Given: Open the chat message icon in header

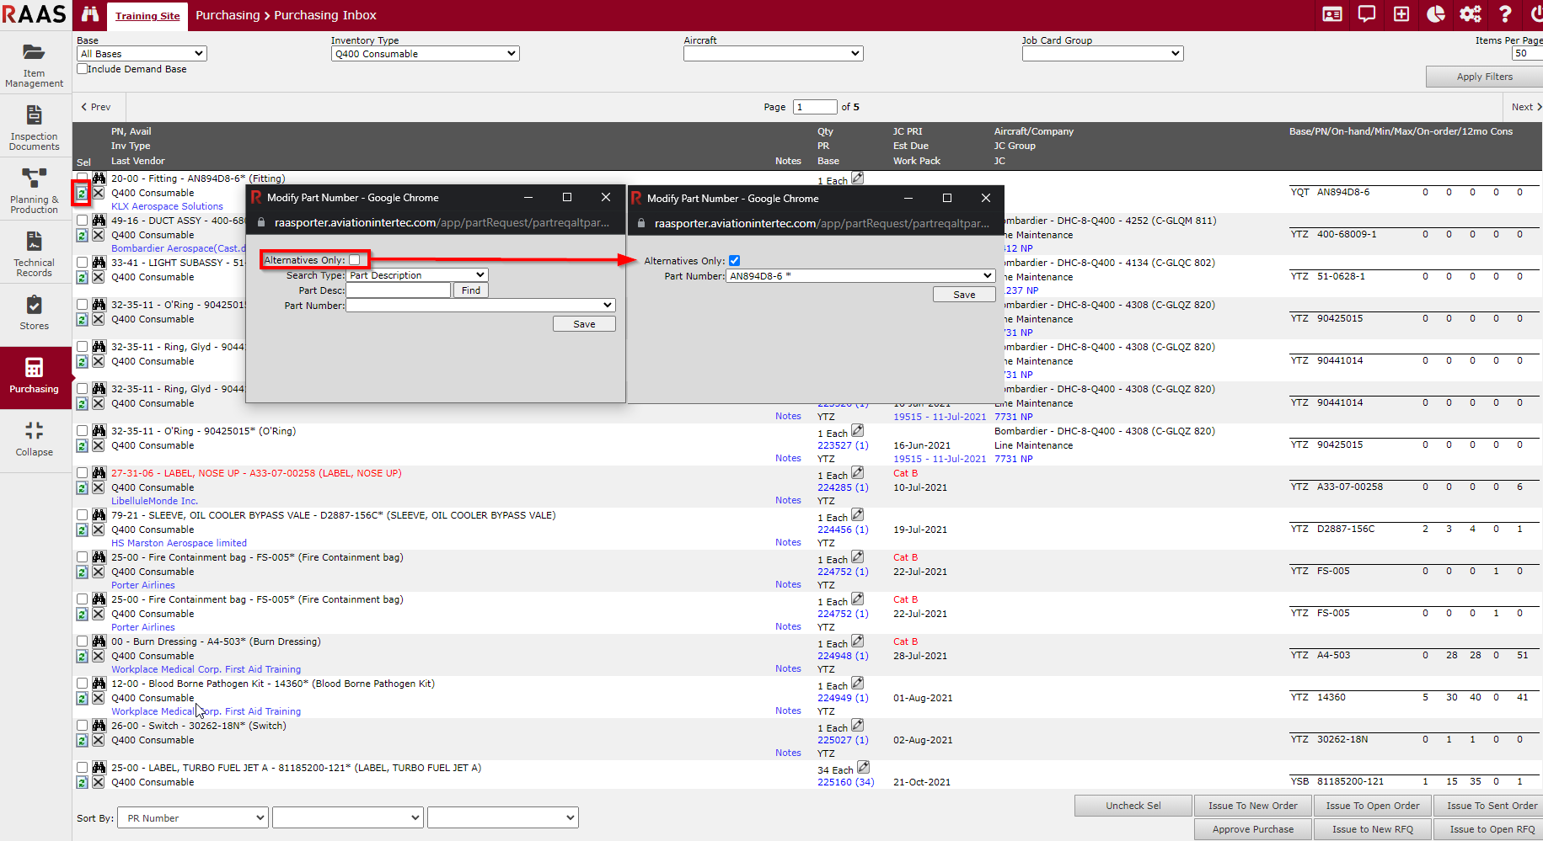Looking at the screenshot, I should [x=1367, y=14].
